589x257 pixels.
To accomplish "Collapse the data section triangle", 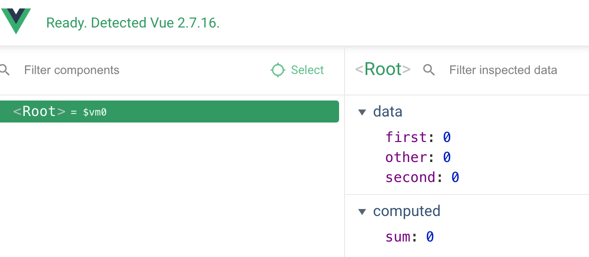I will point(362,112).
